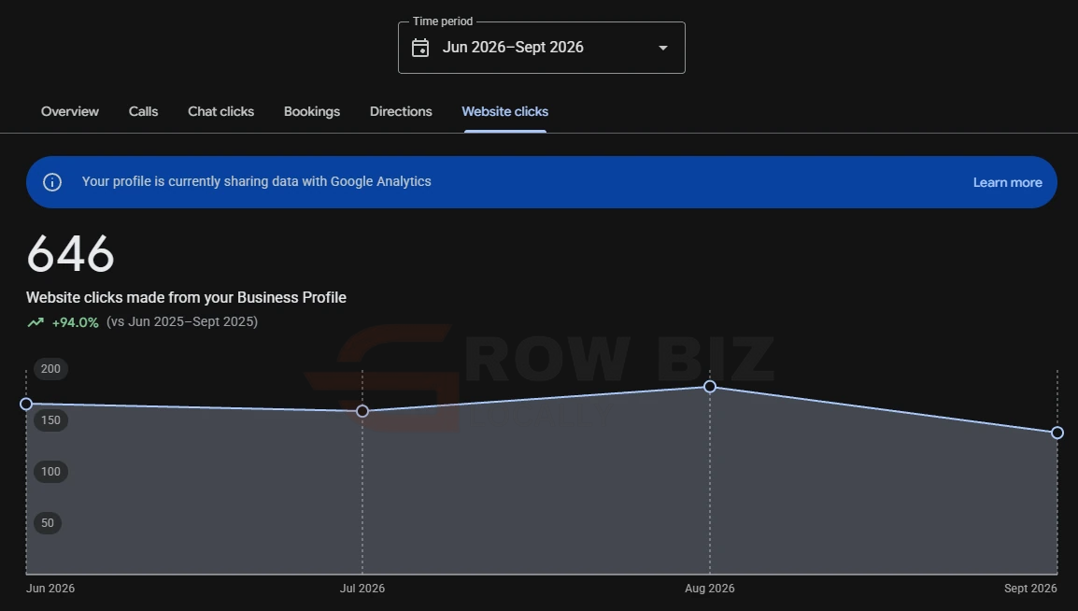Select the Website clicks tab
This screenshot has height=611, width=1078.
pyautogui.click(x=504, y=111)
